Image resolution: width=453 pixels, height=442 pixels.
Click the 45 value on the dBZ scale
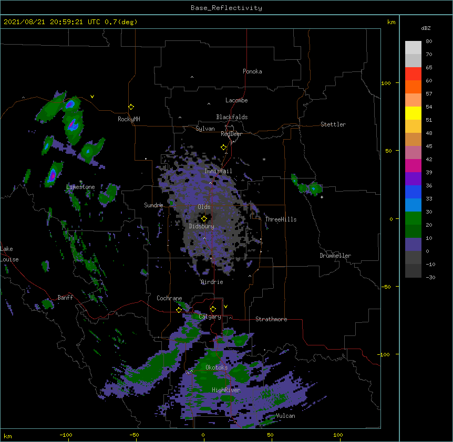coord(429,146)
